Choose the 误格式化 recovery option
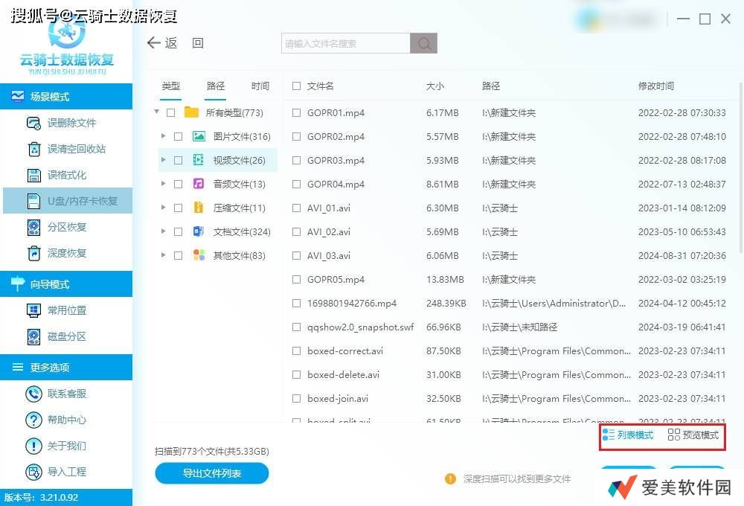 34,175
